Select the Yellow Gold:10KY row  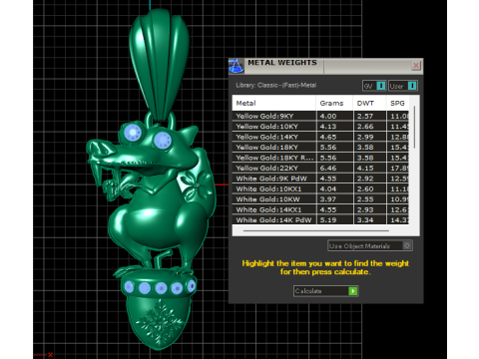pyautogui.click(x=320, y=127)
